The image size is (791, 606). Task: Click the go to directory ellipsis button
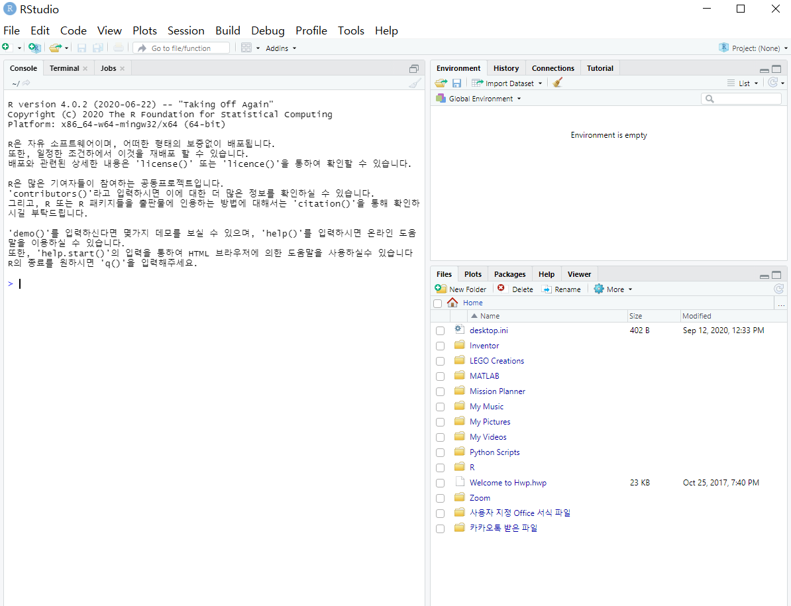782,303
